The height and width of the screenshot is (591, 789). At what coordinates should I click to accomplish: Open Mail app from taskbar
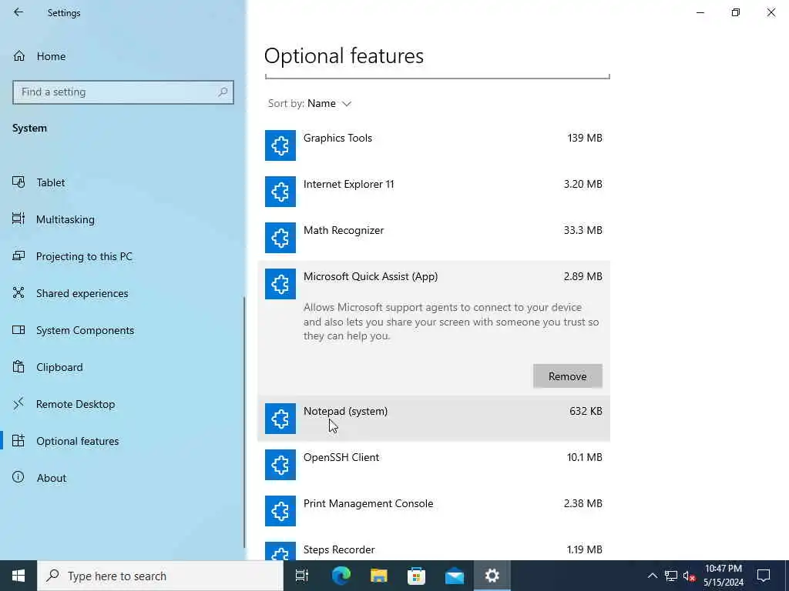[x=455, y=576]
